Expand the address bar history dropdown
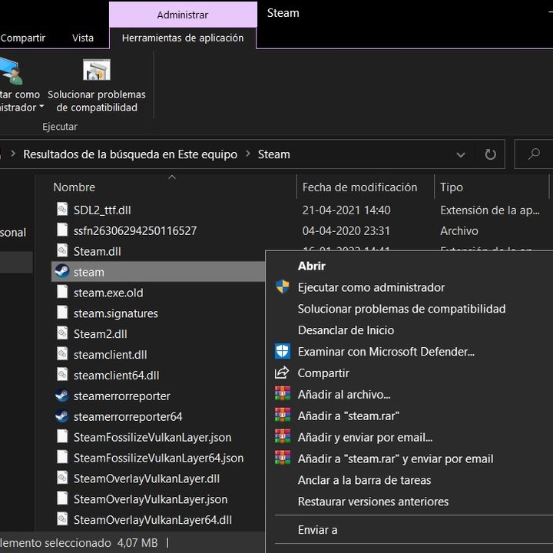553x553 pixels. tap(461, 154)
